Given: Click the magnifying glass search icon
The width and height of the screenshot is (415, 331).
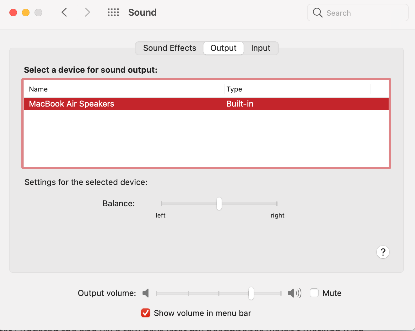Looking at the screenshot, I should [x=318, y=13].
